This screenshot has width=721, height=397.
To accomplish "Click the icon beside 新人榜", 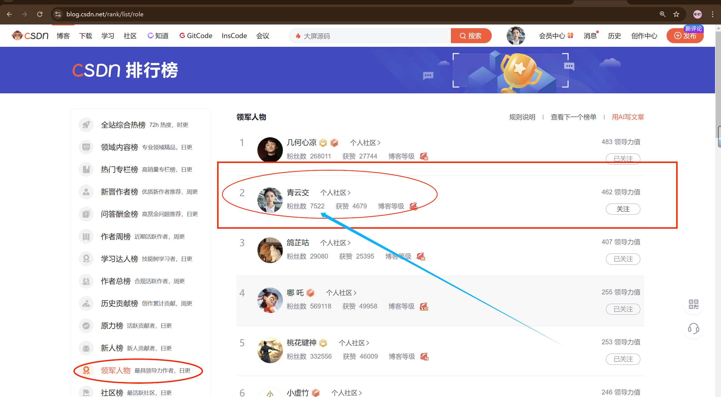I will pos(86,348).
